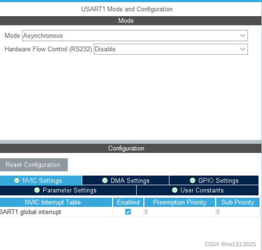Select the Sub Priority value for USART1 interrupt

click(238, 212)
